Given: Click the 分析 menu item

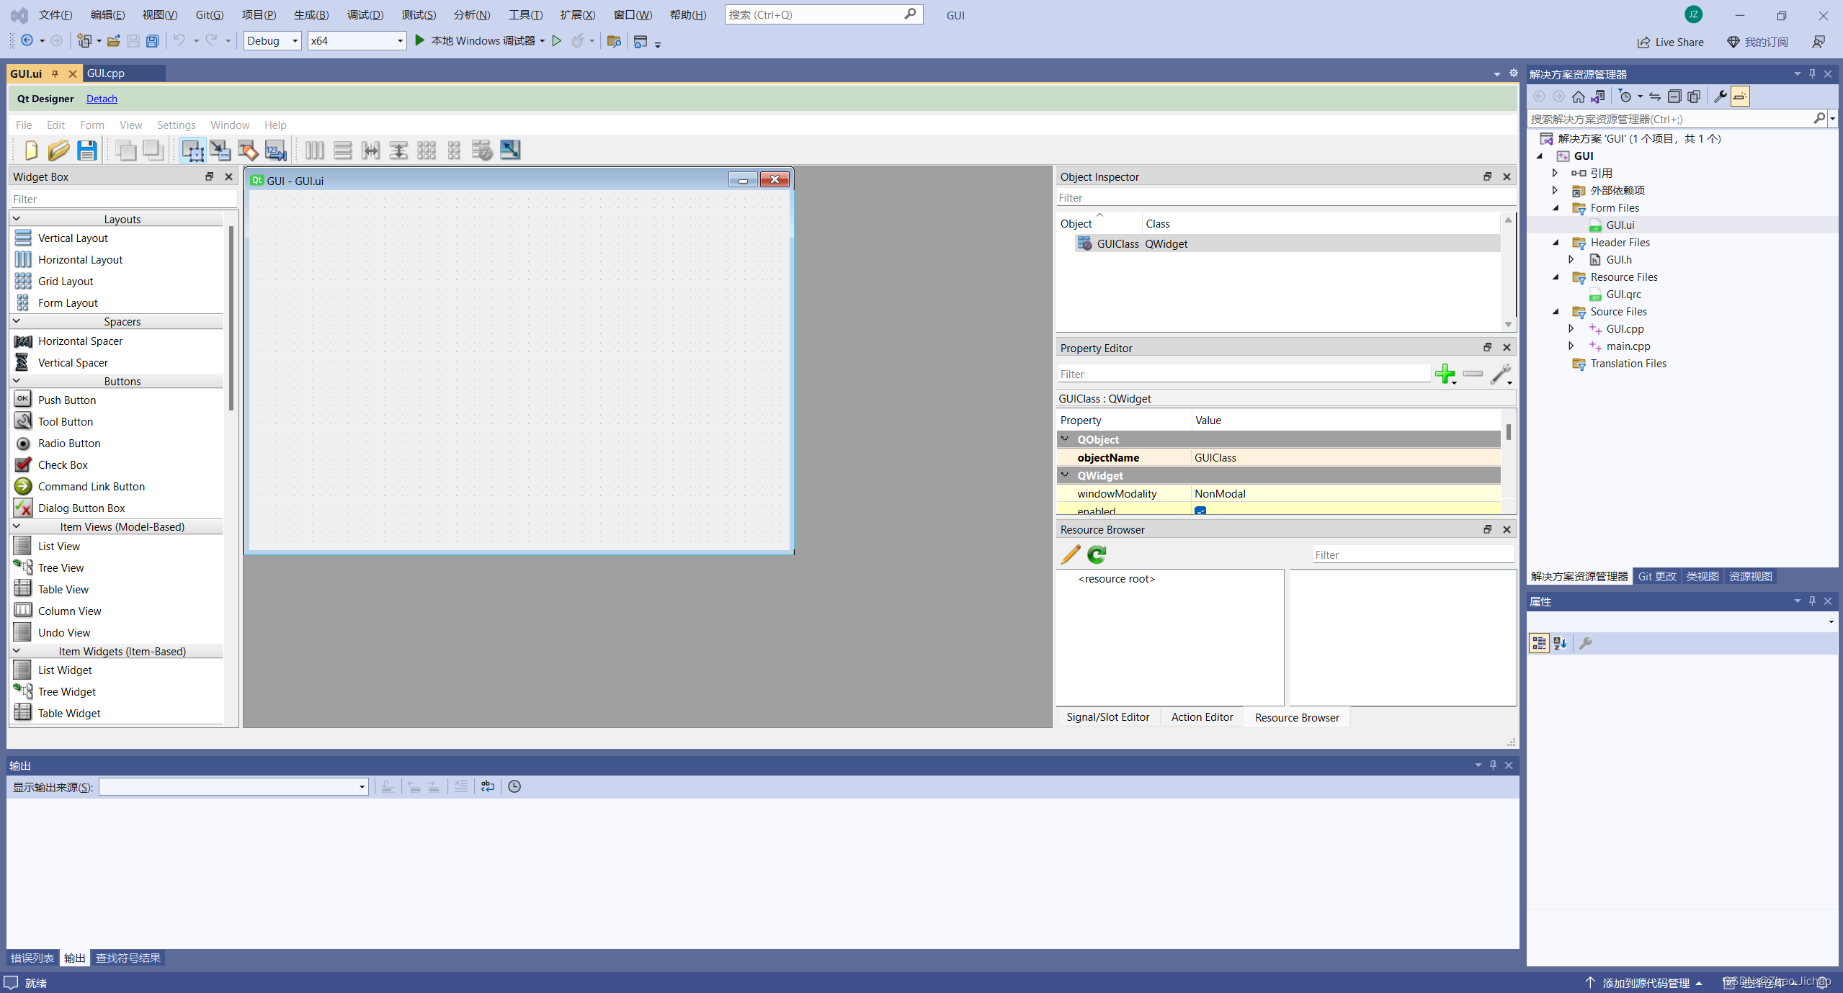Looking at the screenshot, I should click(468, 14).
